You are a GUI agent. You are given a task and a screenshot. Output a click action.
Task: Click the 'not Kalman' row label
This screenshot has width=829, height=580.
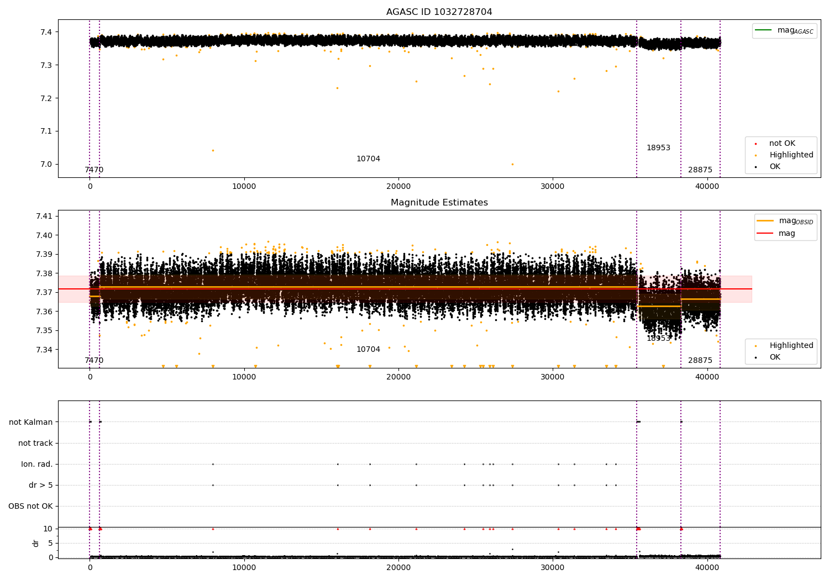(31, 423)
